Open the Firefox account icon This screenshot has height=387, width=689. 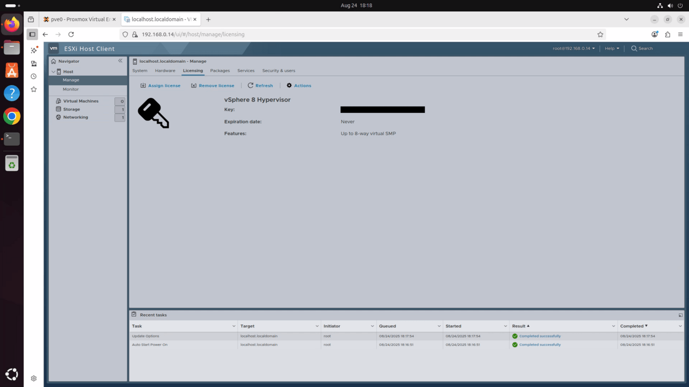pyautogui.click(x=655, y=34)
